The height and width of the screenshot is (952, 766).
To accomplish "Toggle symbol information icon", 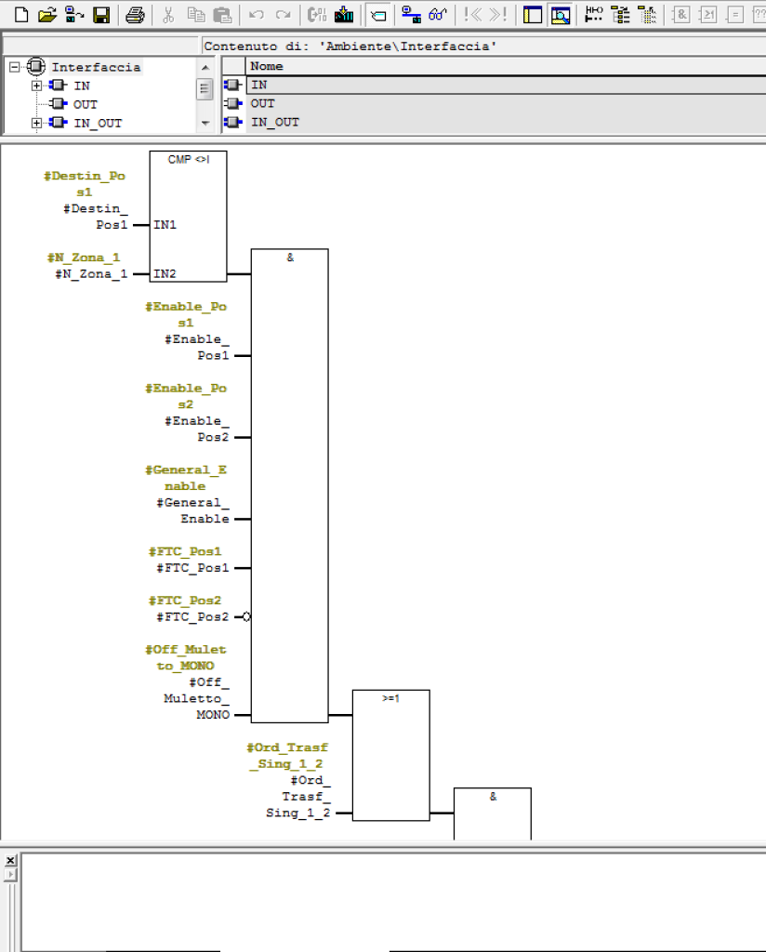I will [620, 15].
